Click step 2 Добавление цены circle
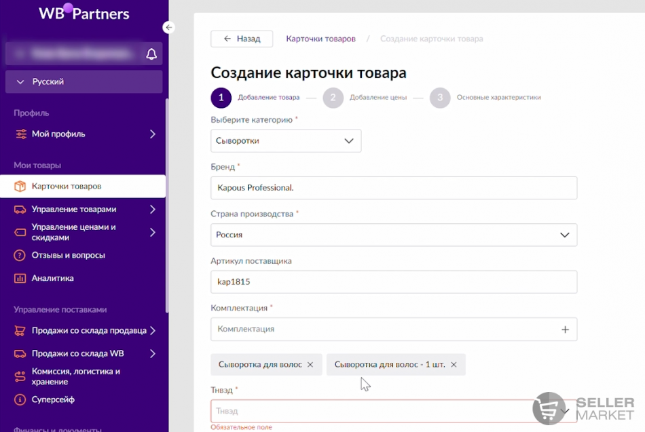 (333, 98)
